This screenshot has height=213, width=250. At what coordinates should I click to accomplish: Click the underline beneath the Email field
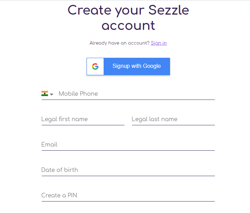coord(128,150)
